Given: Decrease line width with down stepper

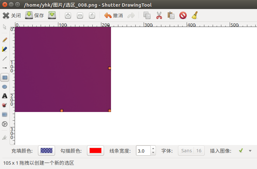Looking at the screenshot, I should (x=153, y=153).
